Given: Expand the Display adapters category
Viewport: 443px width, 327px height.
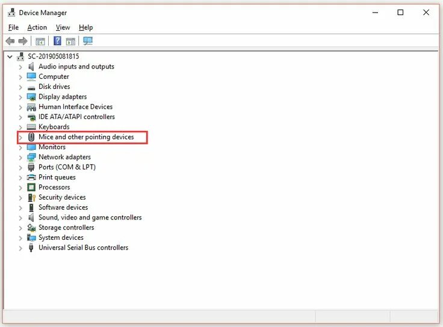Looking at the screenshot, I should 20,97.
